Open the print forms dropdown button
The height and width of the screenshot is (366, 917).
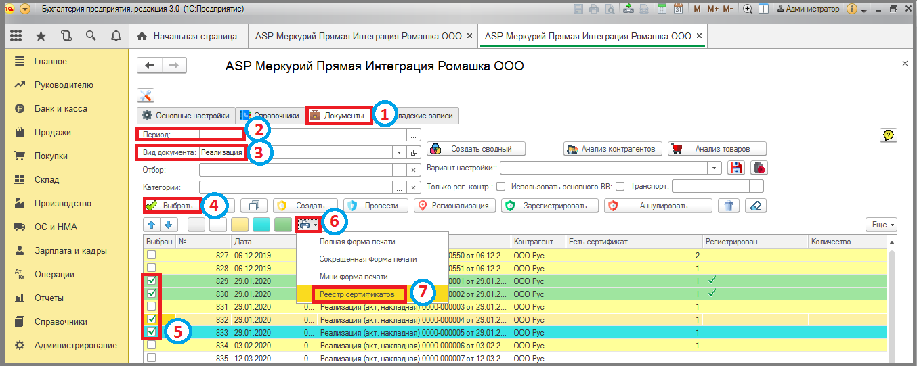coord(310,224)
